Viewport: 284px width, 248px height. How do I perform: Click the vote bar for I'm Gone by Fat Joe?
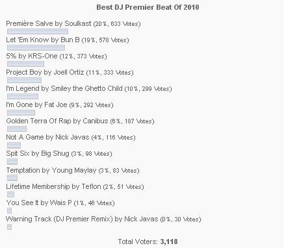click(x=21, y=113)
